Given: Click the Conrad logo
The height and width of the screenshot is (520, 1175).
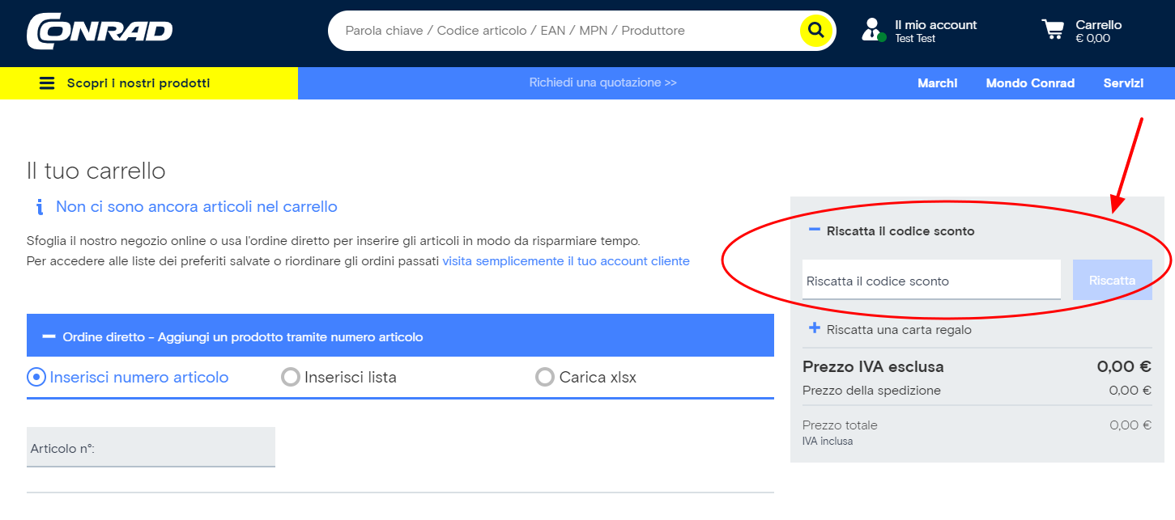Looking at the screenshot, I should 100,31.
